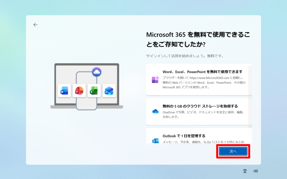Click the laptop illustration image
The height and width of the screenshot is (179, 287).
coord(87,86)
